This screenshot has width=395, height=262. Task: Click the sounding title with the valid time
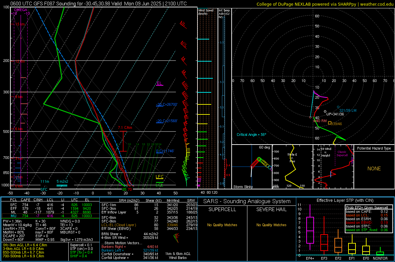(x=98, y=4)
